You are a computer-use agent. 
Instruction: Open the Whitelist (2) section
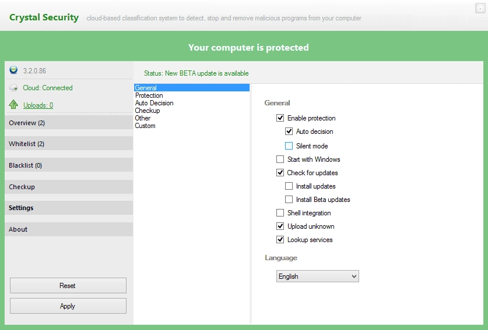tap(69, 144)
